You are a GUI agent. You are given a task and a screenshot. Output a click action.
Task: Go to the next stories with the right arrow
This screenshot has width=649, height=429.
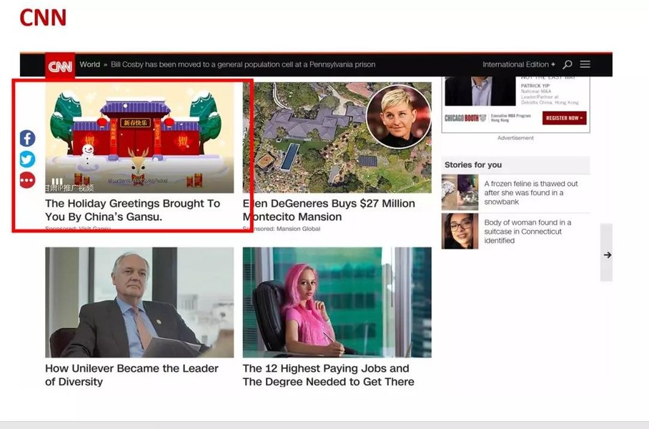pyautogui.click(x=607, y=255)
